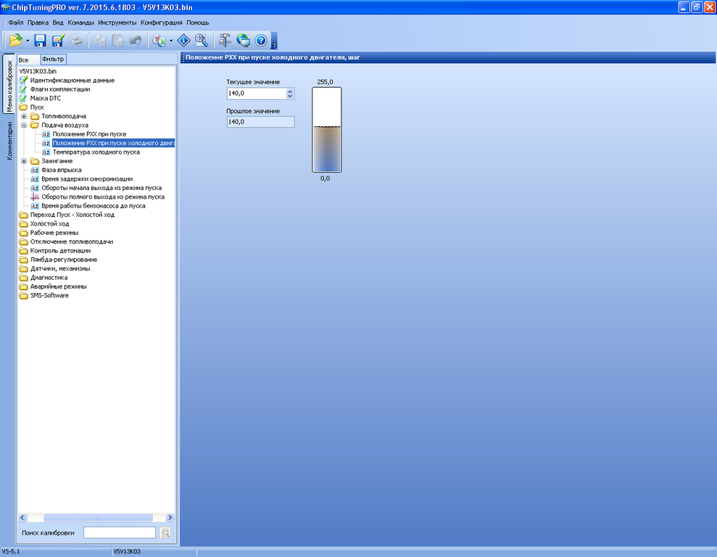Screen dimensions: 717x557
Task: Open the Холостой ход folder
Action: (49, 223)
